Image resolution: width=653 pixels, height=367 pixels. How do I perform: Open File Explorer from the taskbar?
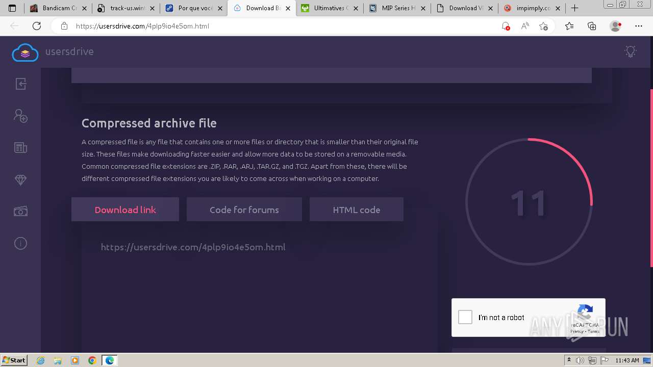point(58,360)
